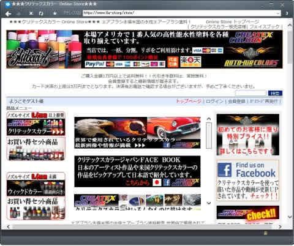This screenshot has width=294, height=246.
Task: Click the site search text field
Action: coord(251,93)
